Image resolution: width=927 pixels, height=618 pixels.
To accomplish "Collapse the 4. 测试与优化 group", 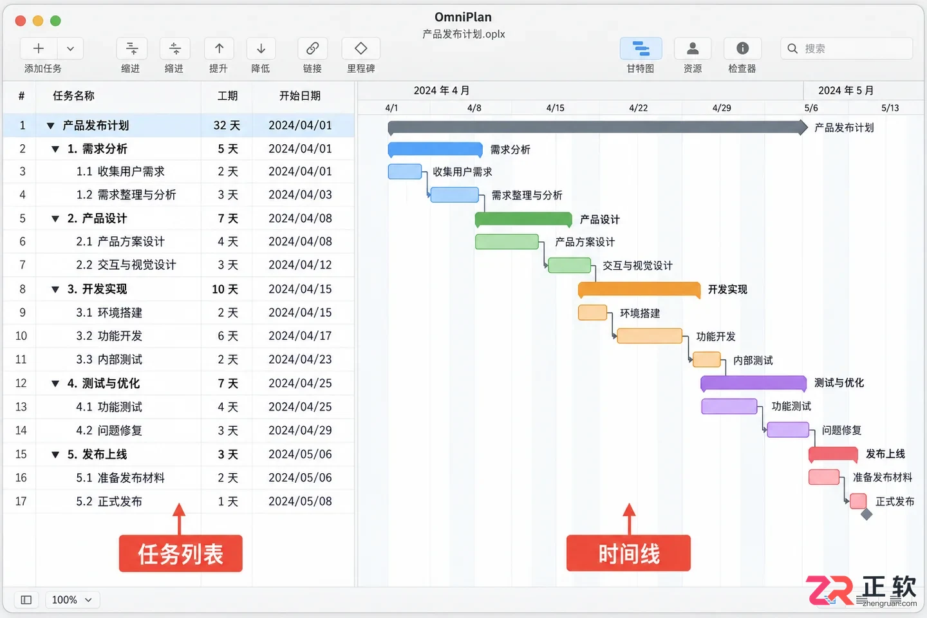I will coord(55,384).
